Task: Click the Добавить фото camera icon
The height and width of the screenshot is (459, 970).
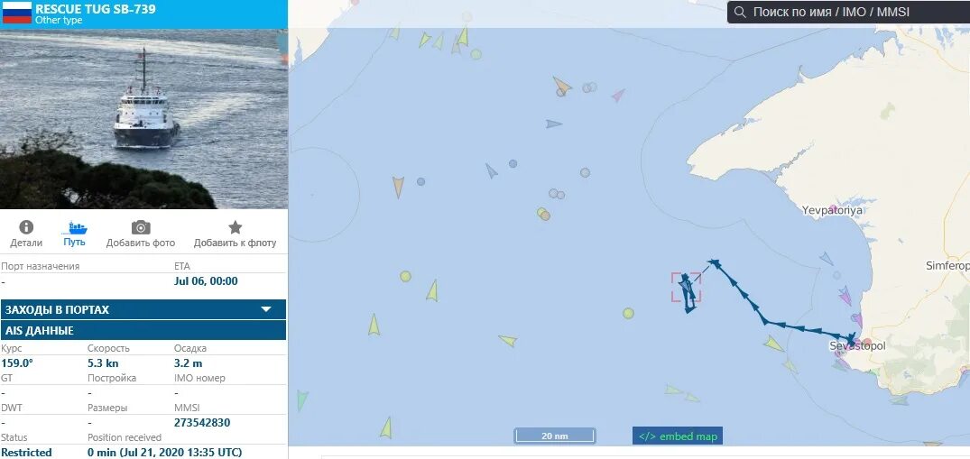Action: 141,227
